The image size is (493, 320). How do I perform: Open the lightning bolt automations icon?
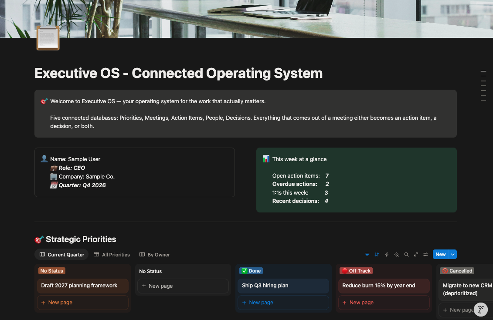coord(387,254)
